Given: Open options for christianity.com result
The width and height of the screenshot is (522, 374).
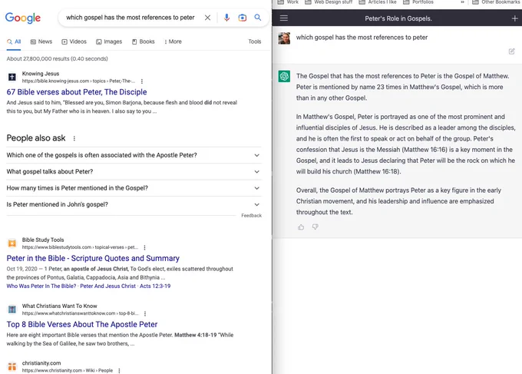Looking at the screenshot, I should (x=119, y=371).
